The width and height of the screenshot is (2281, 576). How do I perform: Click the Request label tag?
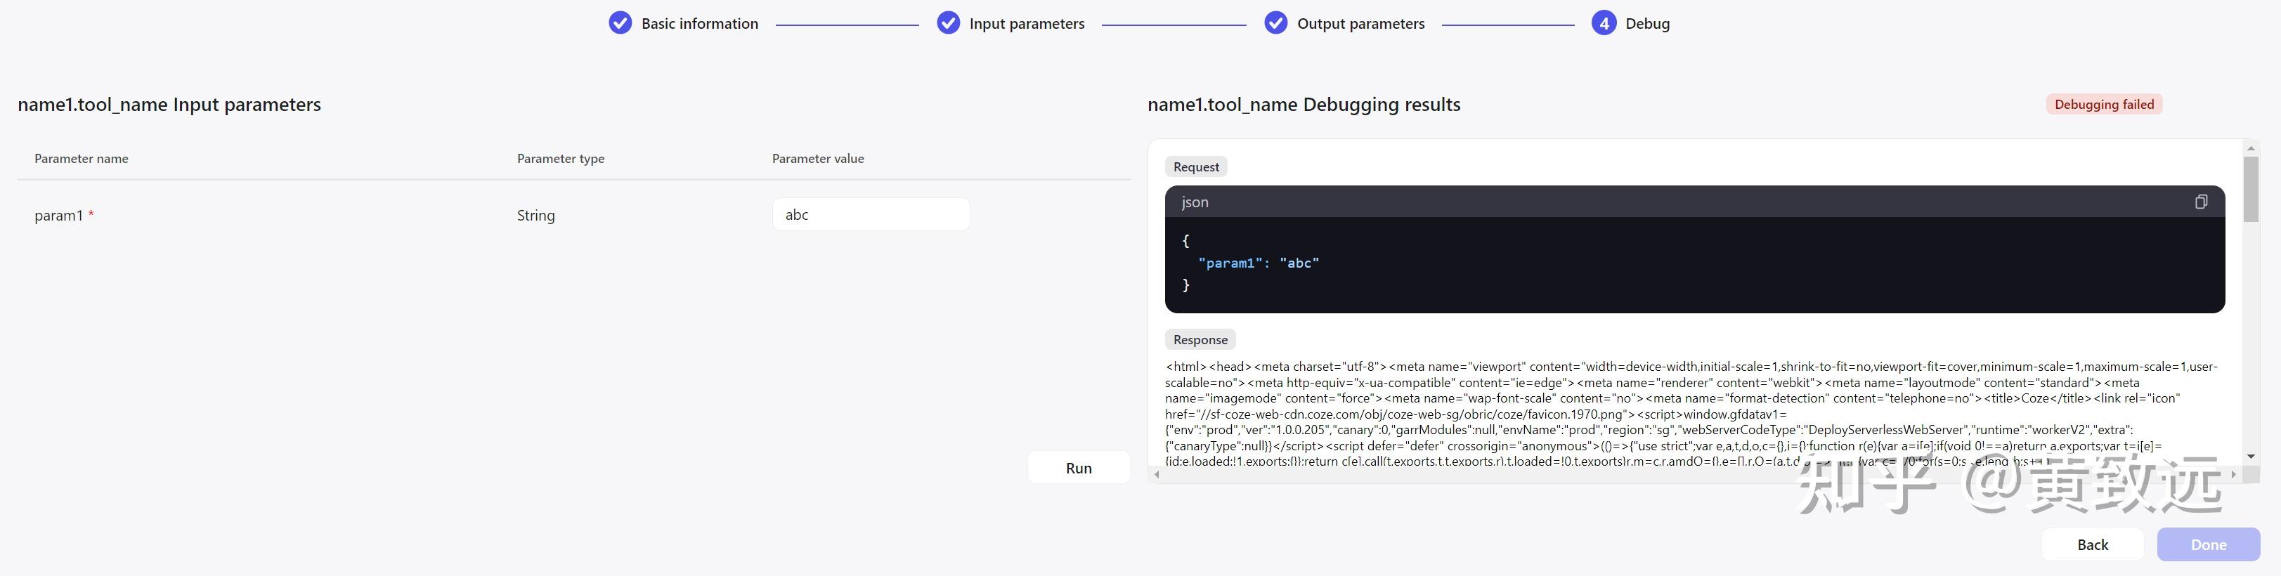point(1195,167)
